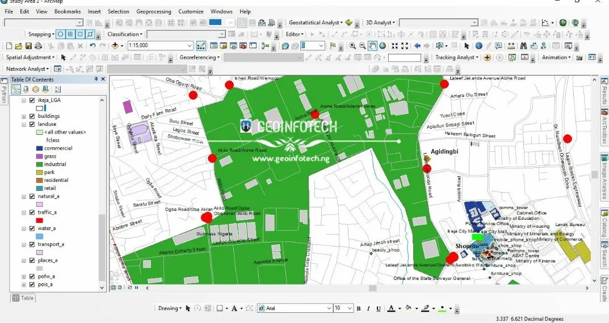List layers by selection
Image resolution: width=609 pixels, height=323 pixels.
45,90
